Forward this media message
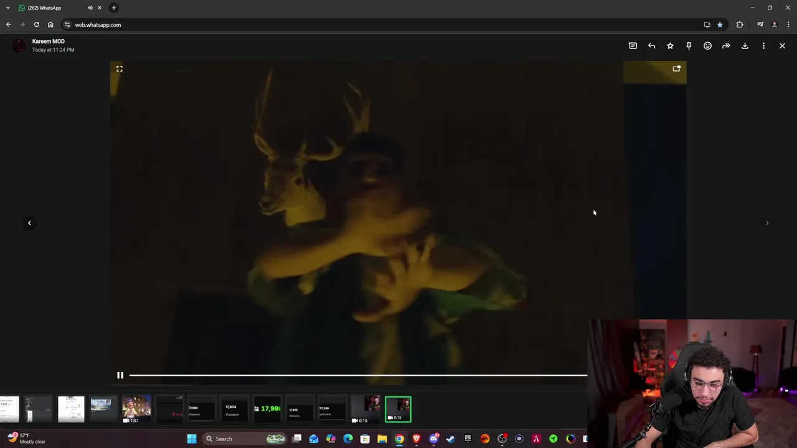The width and height of the screenshot is (797, 448). coord(726,45)
